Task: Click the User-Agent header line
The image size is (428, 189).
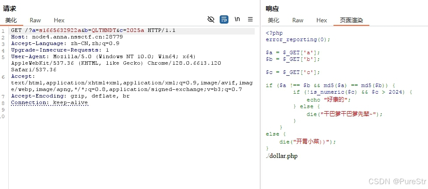Action: click(x=103, y=56)
